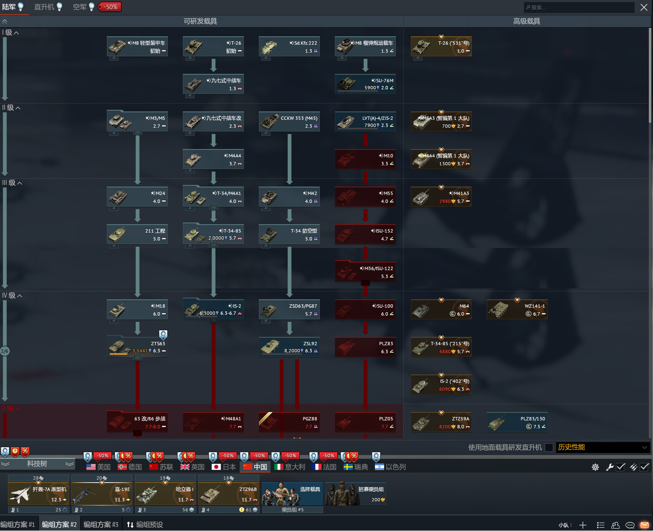Select the 苏联 nation tab
This screenshot has height=531, width=653.
[161, 467]
